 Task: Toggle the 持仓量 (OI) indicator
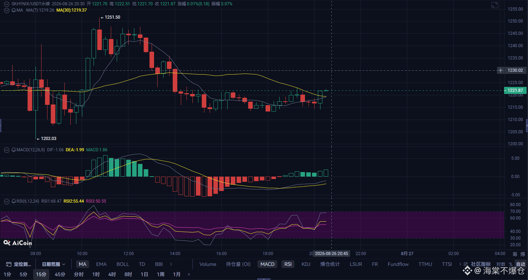[x=238, y=264]
